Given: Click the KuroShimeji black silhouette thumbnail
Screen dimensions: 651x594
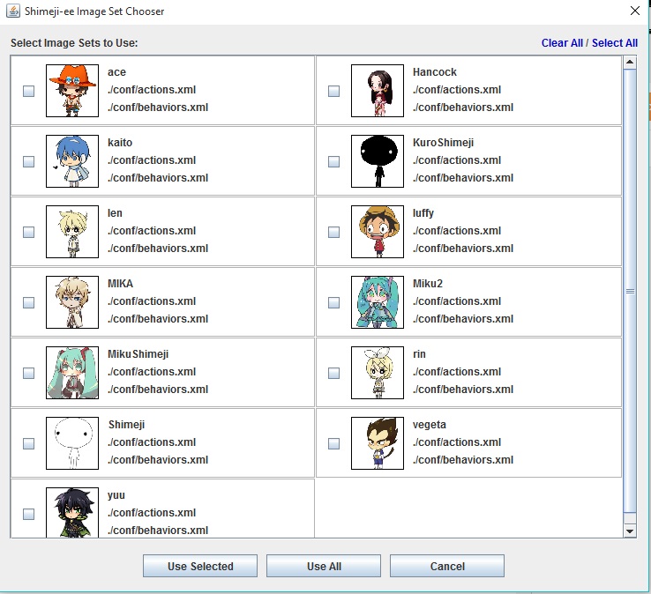Looking at the screenshot, I should (x=378, y=161).
